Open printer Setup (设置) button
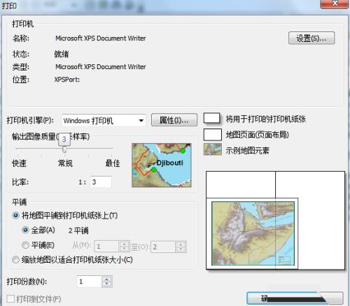Viewport: 350px width, 306px height. (x=311, y=38)
